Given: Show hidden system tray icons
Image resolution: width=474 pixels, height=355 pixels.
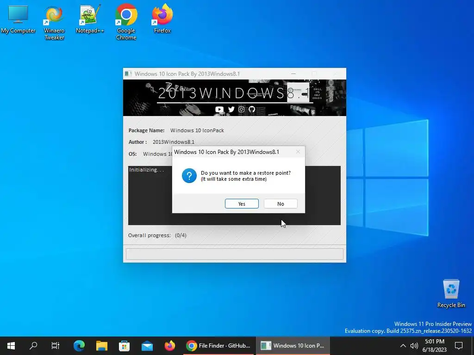Looking at the screenshot, I should pos(403,346).
